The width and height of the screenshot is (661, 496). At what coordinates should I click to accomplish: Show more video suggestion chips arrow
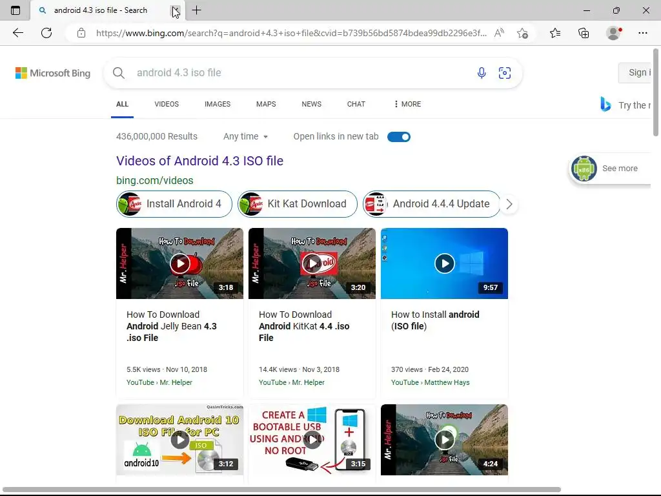tap(509, 204)
